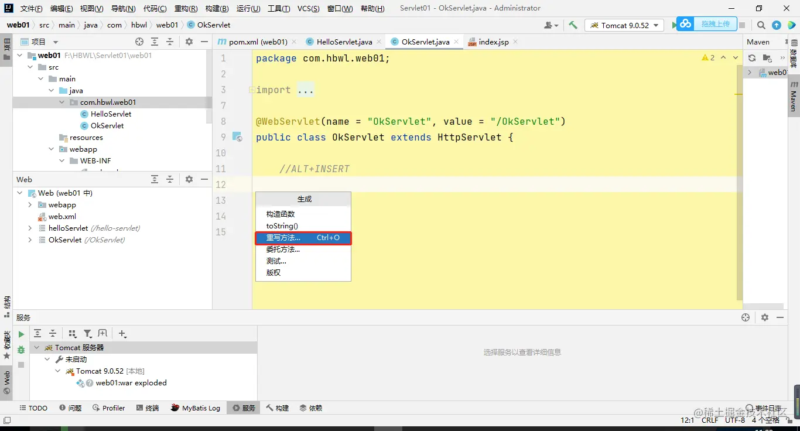Open the MyBatis Log tool window tab
Screen dimensions: 800x431
[196, 408]
